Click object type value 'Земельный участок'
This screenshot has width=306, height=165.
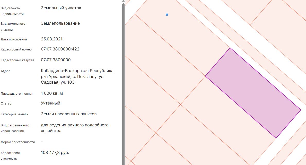click(x=61, y=8)
